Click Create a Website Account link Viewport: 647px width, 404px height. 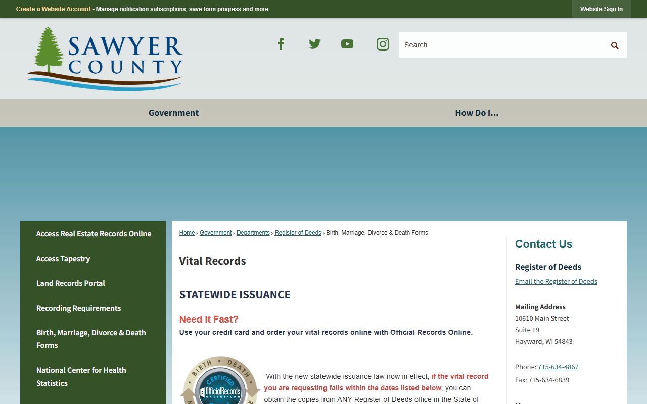(x=54, y=9)
